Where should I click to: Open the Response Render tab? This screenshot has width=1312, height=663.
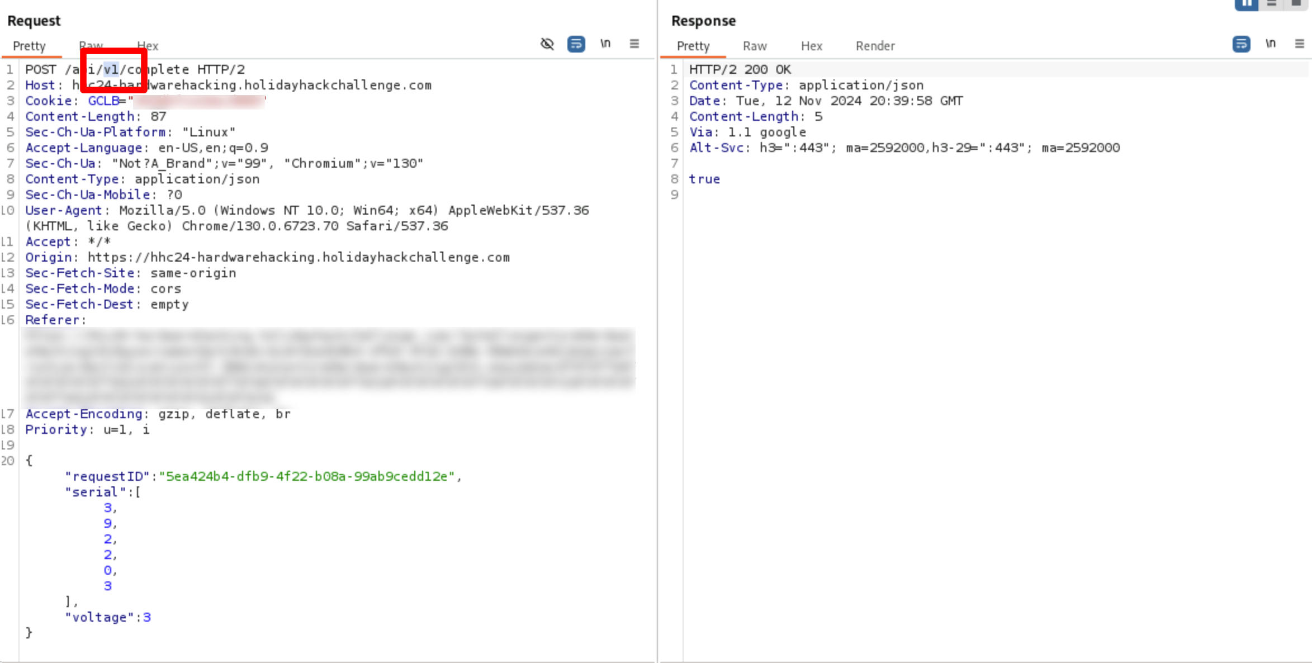875,46
